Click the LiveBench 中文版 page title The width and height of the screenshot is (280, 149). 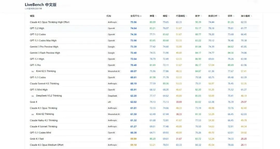click(40, 5)
